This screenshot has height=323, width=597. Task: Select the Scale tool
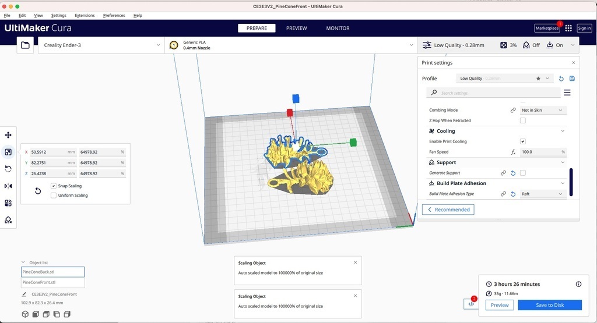tap(8, 152)
